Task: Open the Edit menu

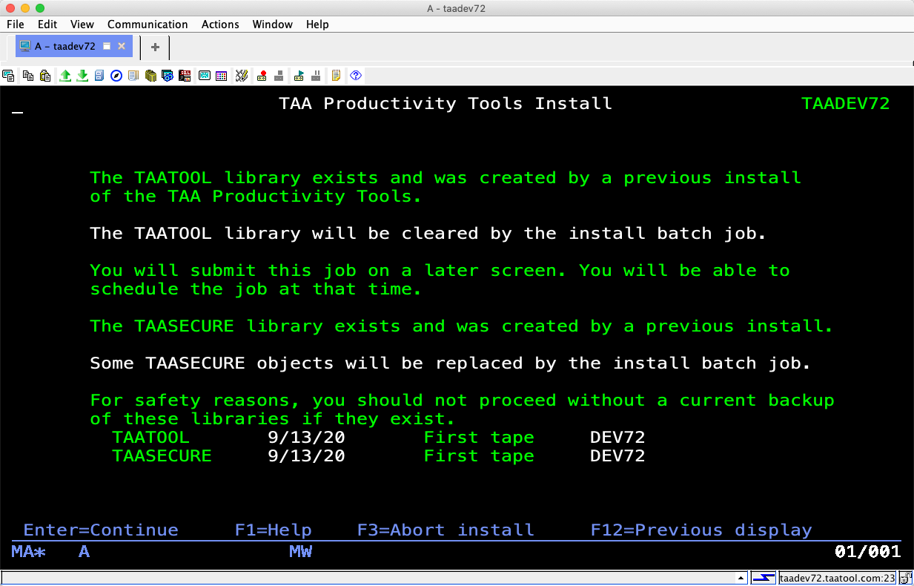Action: click(x=47, y=24)
